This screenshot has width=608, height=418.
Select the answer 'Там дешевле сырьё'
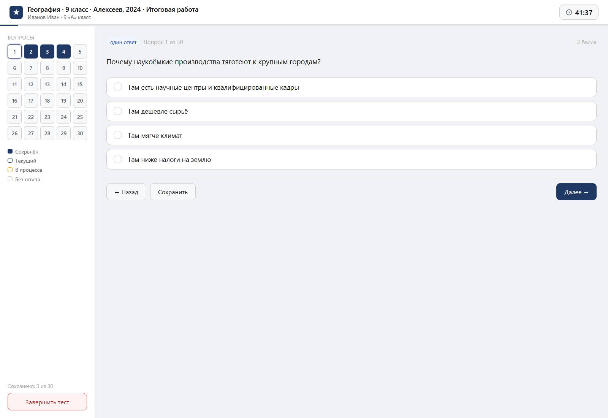351,111
